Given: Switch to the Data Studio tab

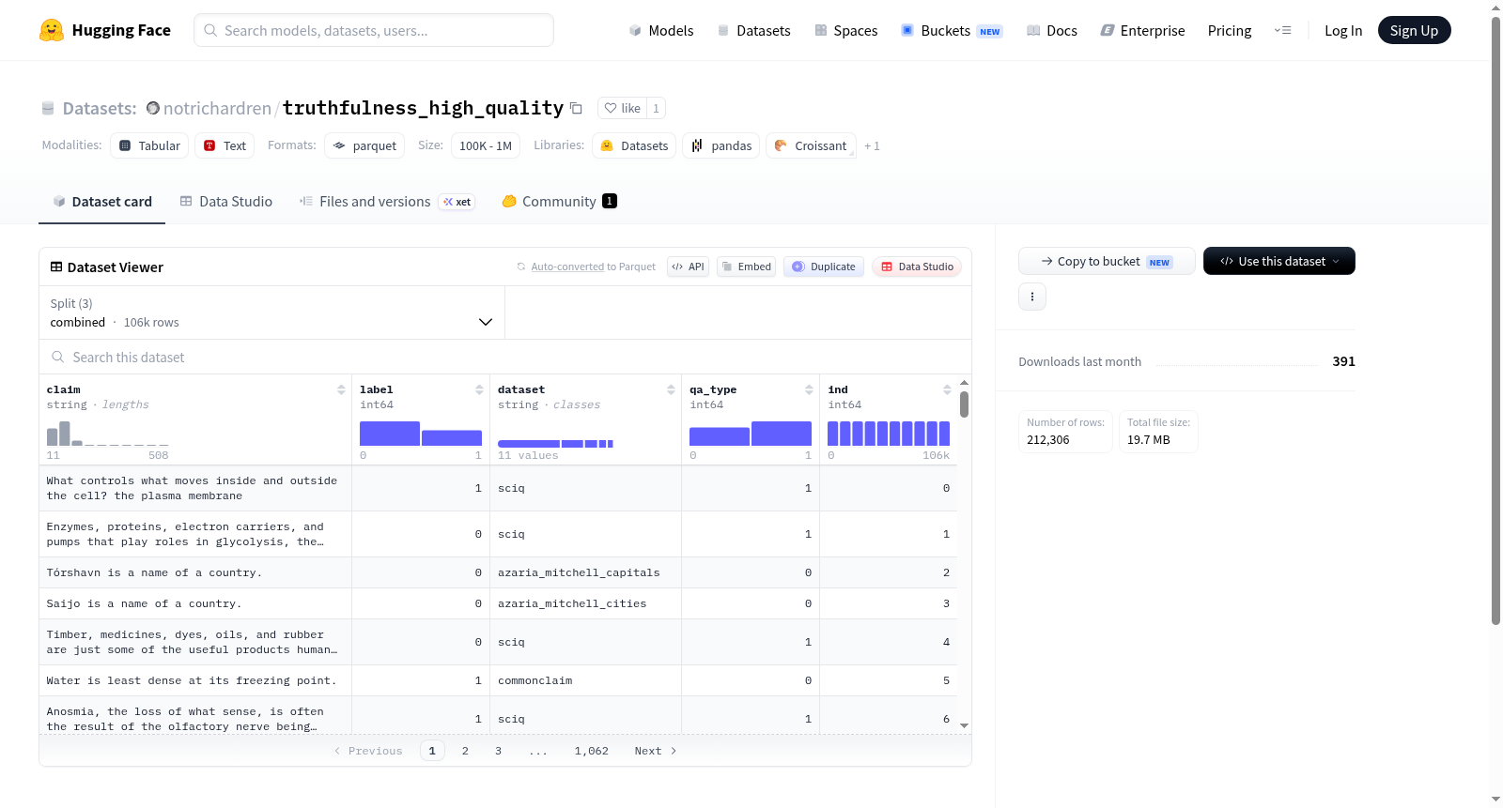Looking at the screenshot, I should point(226,202).
